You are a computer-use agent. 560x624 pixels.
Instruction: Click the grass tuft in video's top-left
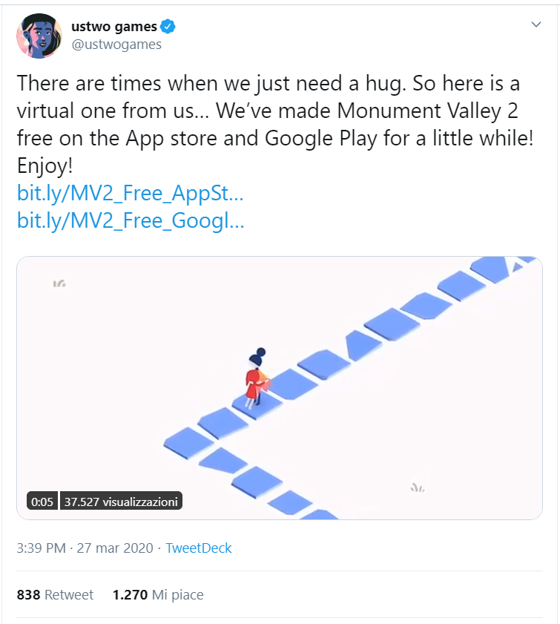point(60,283)
